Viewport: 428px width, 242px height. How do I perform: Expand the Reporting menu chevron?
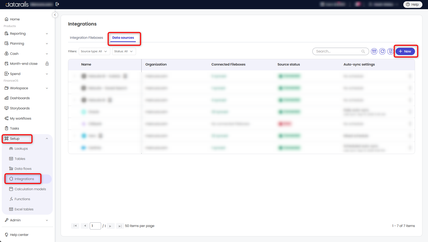point(47,34)
